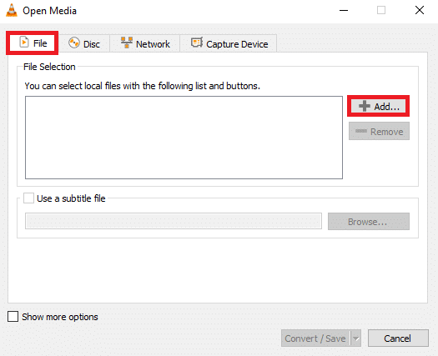Click the Network tab network icon
This screenshot has width=438, height=356.
coord(127,43)
